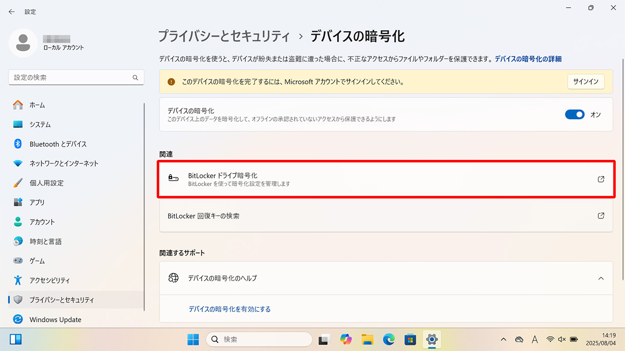This screenshot has width=625, height=351.
Task: Click the プライバシーとセキュリティ shield icon
Action: pyautogui.click(x=18, y=300)
